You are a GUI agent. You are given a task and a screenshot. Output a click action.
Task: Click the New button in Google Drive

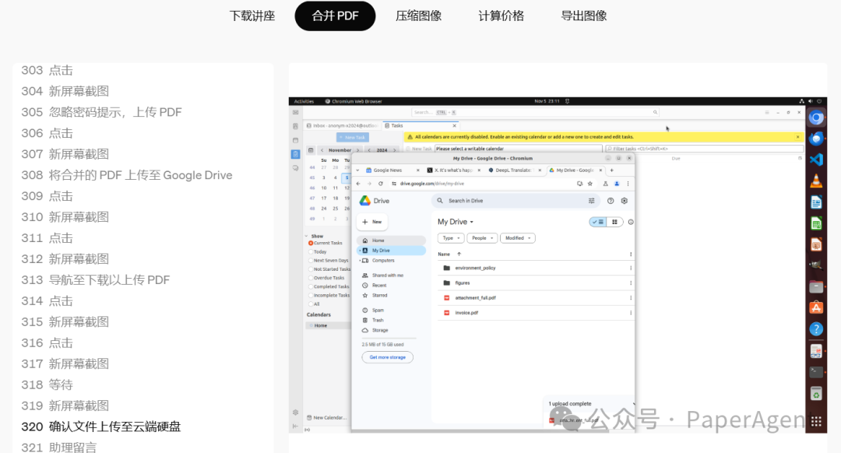(x=372, y=221)
